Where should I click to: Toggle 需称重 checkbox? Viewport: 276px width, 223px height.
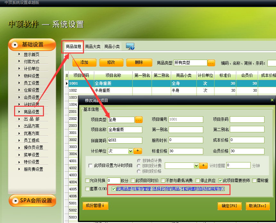tap(254, 180)
